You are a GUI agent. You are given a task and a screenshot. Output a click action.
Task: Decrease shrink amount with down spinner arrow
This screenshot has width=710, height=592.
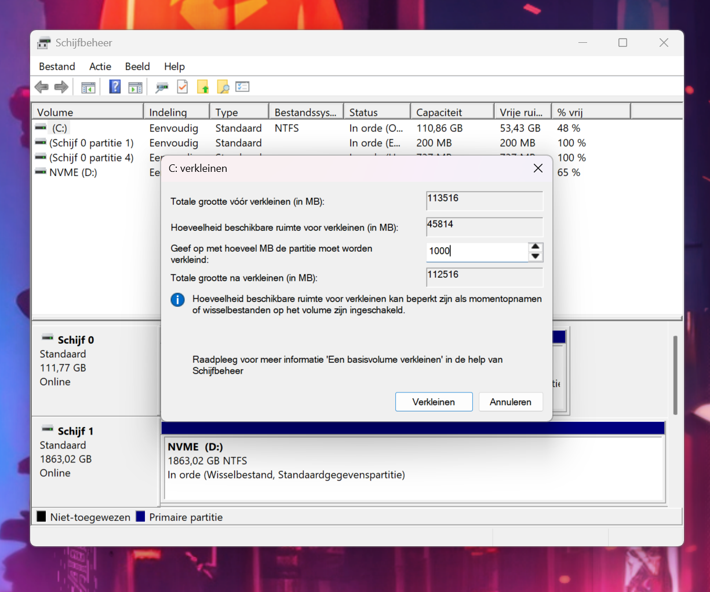click(536, 256)
